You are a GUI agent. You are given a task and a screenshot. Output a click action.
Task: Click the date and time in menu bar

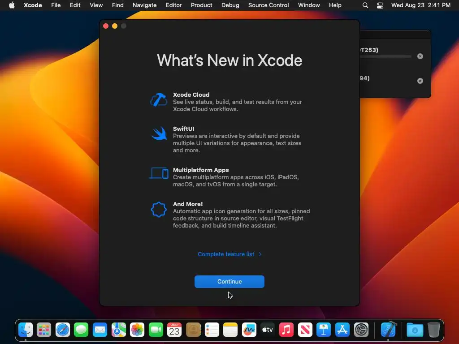point(420,5)
